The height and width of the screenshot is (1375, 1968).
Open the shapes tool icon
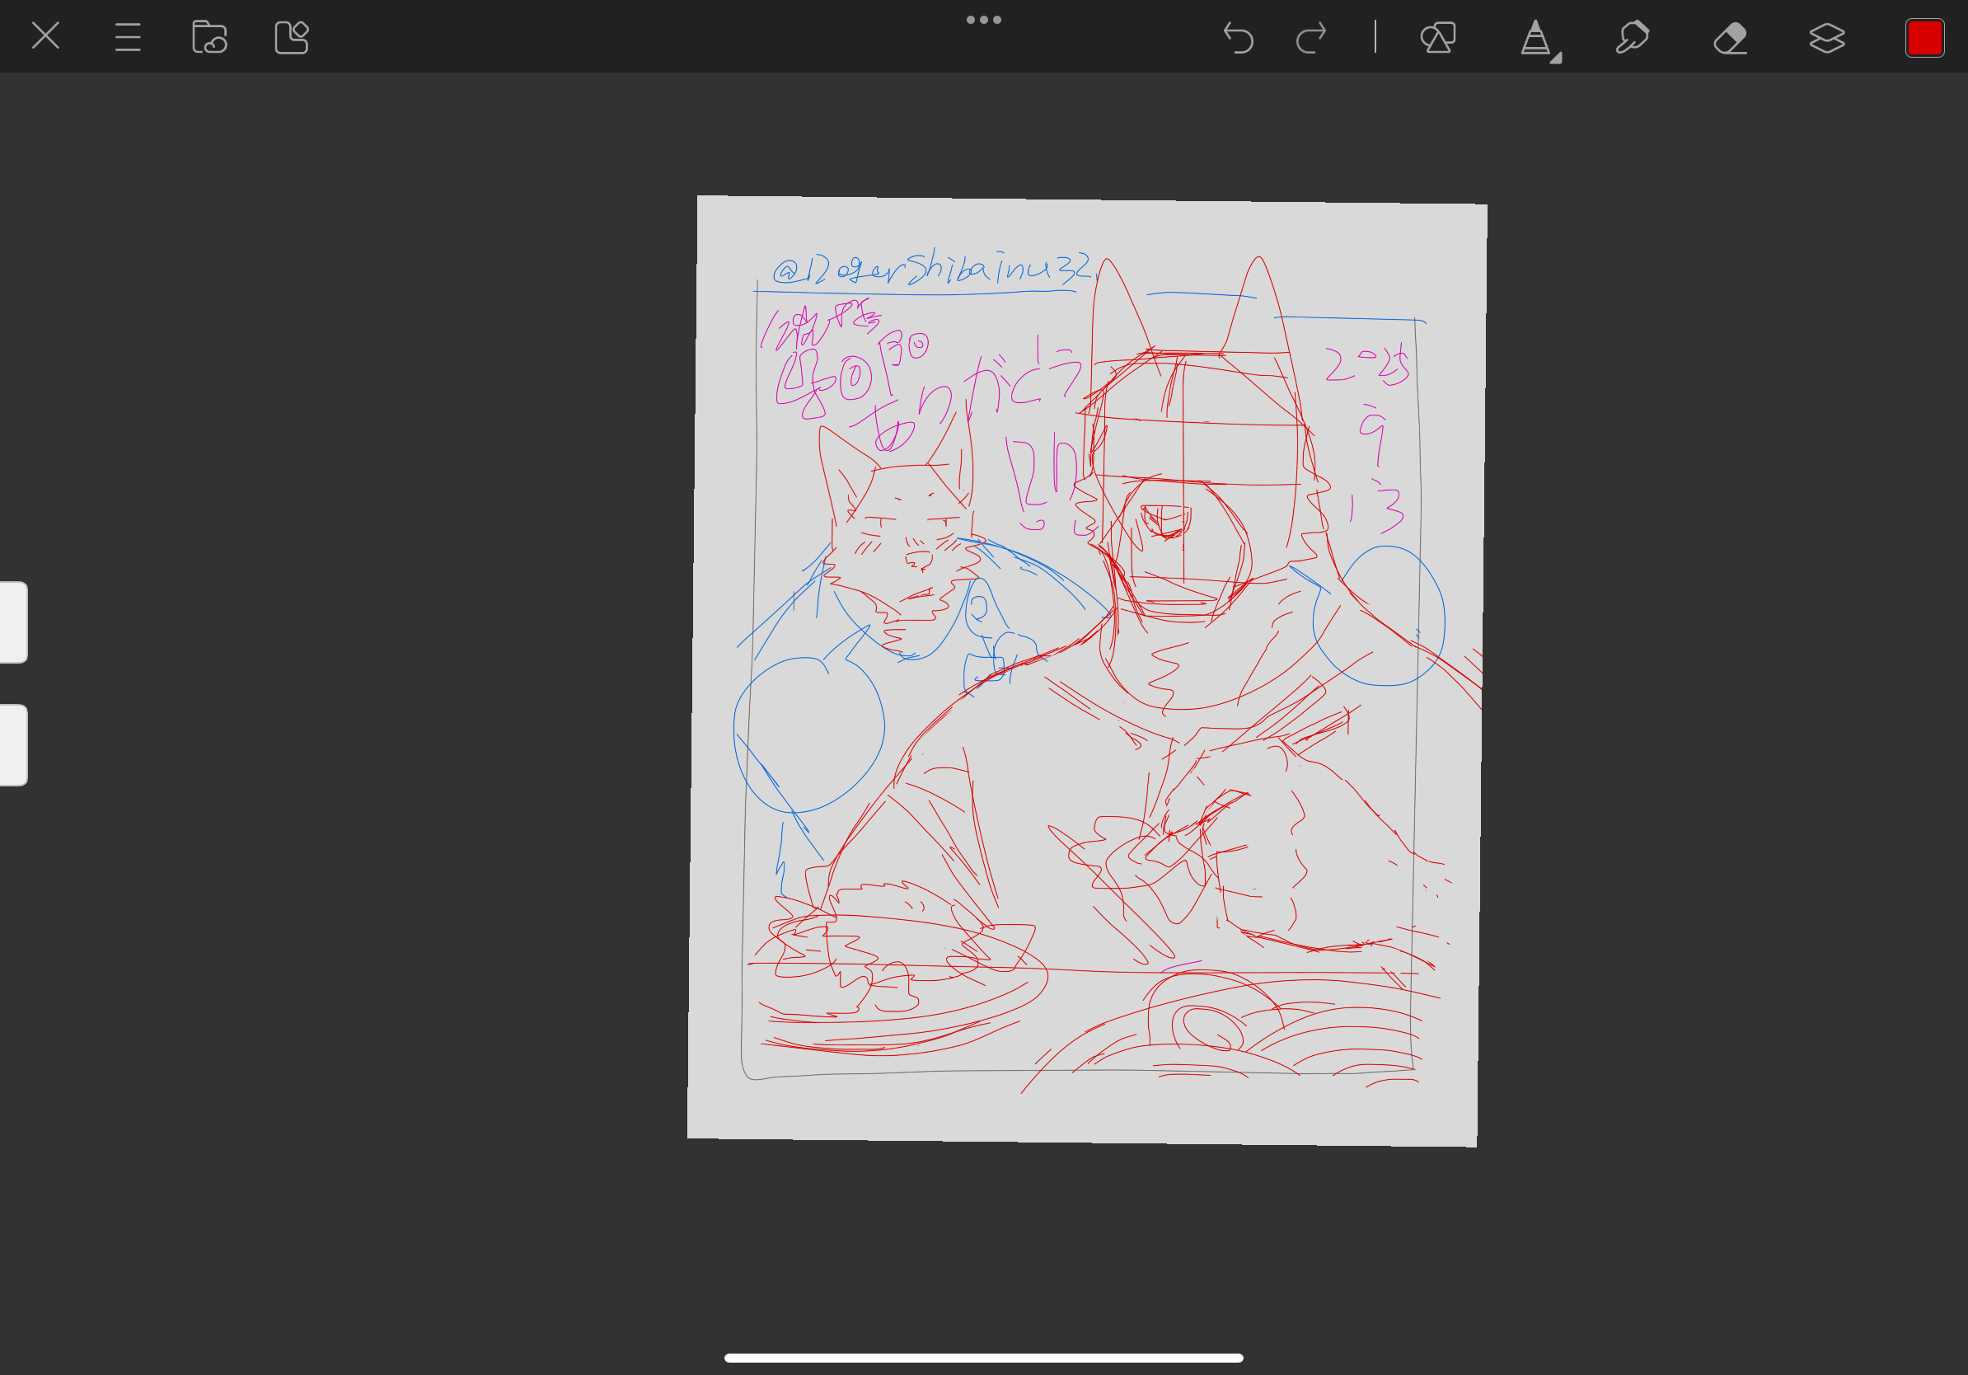click(x=1438, y=38)
